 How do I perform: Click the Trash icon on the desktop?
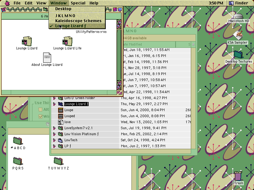pyautogui.click(x=238, y=176)
